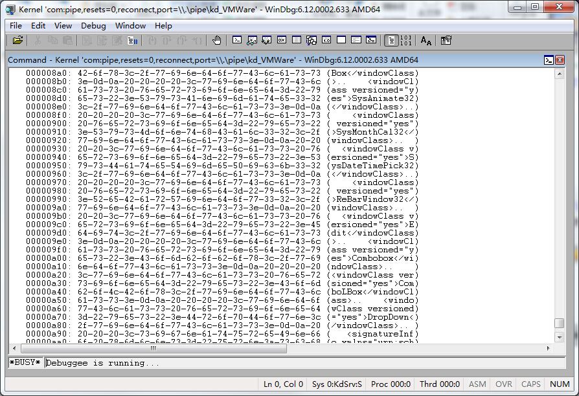The width and height of the screenshot is (579, 396).
Task: Click the Insert or Remove Breakpoint hand icon
Action: 216,40
